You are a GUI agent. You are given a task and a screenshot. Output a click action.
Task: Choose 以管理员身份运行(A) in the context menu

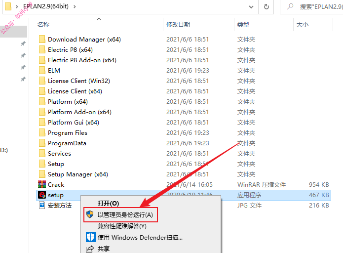click(x=125, y=214)
